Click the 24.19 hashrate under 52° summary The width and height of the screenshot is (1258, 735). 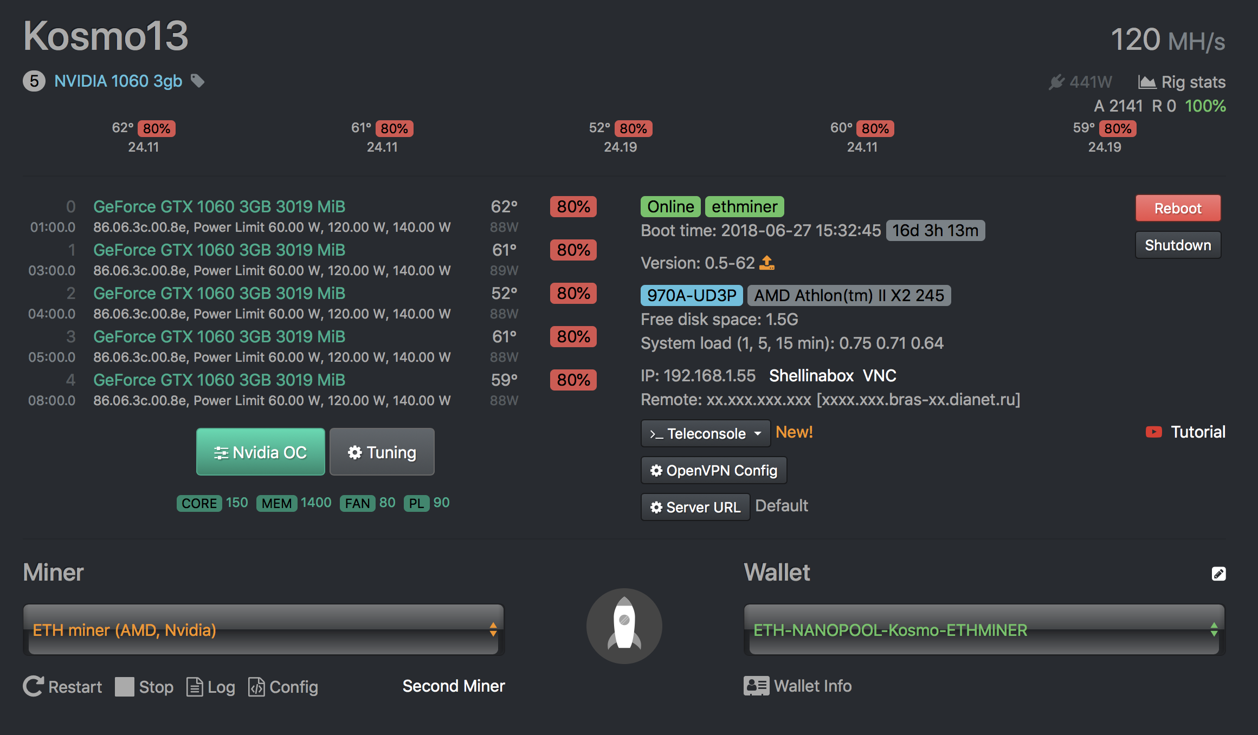click(x=621, y=147)
